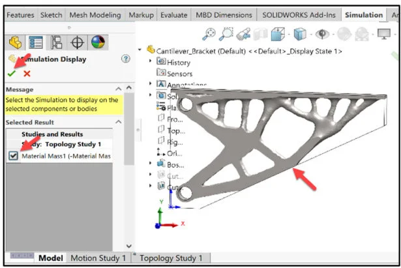
Task: Cancel with the red X icon
Action: [27, 74]
